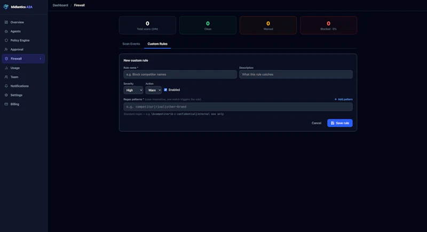This screenshot has height=232, width=427.
Task: Click the Usage bar chart icon
Action: [x=6, y=68]
